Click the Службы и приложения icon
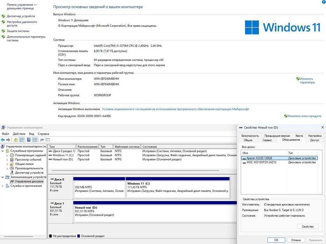 (x=7, y=186)
